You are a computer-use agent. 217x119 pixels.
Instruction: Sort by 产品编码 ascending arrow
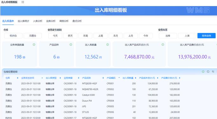pos(119,78)
